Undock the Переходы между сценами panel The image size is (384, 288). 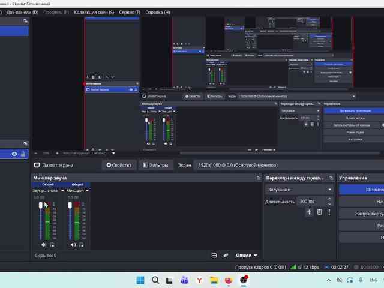coord(331,178)
